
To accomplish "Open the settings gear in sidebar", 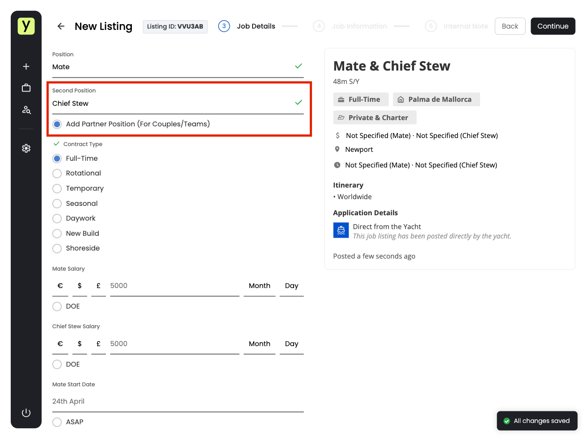I will point(26,148).
